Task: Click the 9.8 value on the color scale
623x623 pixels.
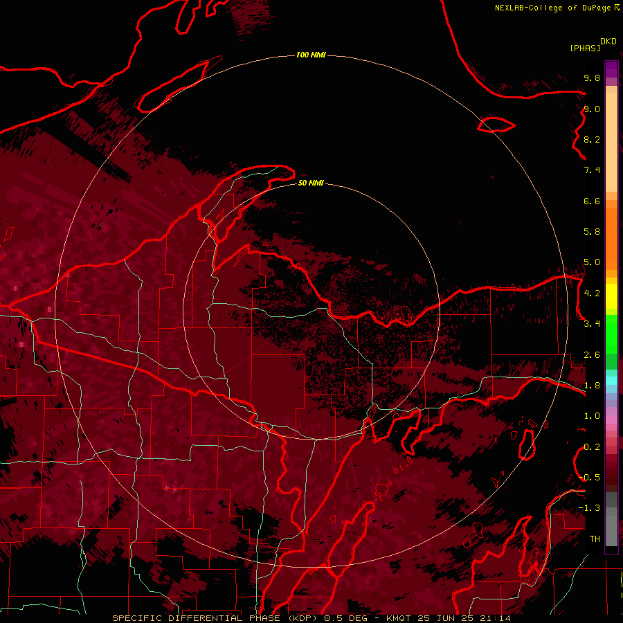Action: (592, 78)
